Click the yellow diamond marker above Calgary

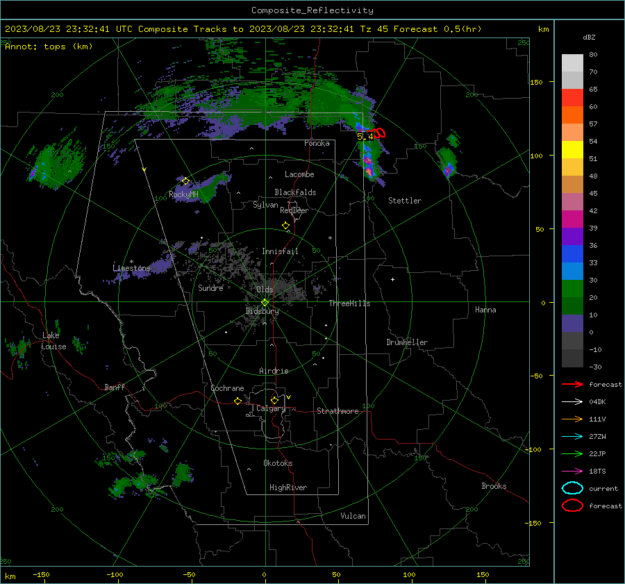coord(274,400)
